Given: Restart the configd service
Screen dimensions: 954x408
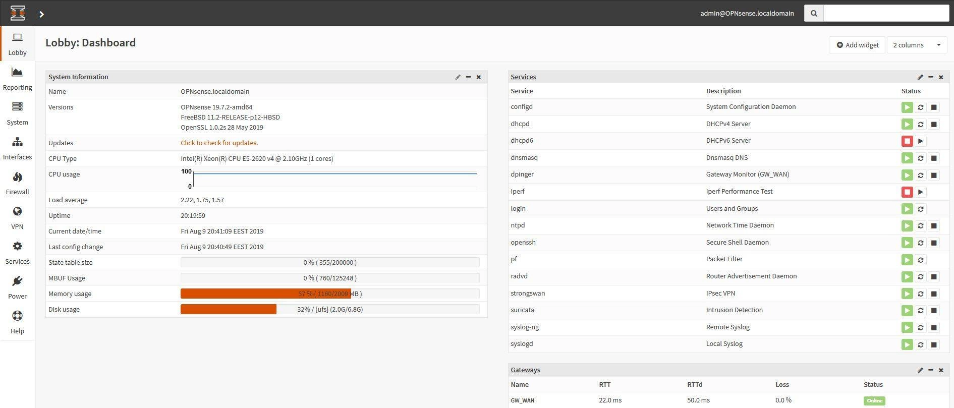Looking at the screenshot, I should (x=920, y=107).
